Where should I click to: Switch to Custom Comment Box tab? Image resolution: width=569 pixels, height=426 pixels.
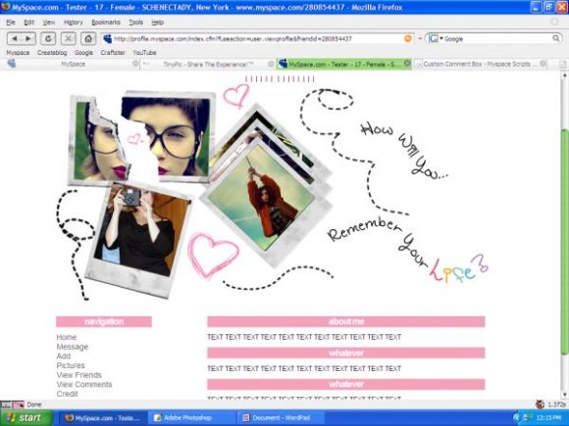(x=480, y=64)
